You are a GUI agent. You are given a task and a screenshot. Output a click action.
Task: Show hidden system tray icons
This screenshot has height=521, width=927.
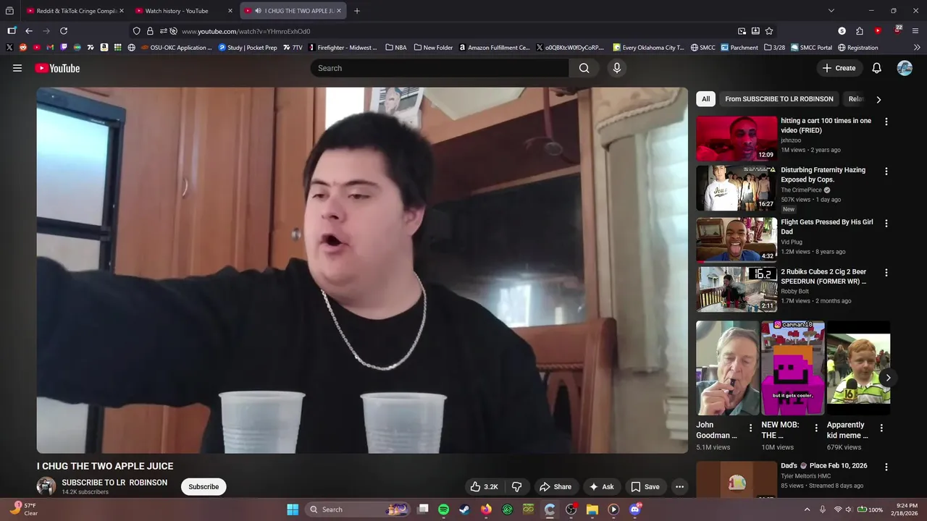[x=807, y=509]
